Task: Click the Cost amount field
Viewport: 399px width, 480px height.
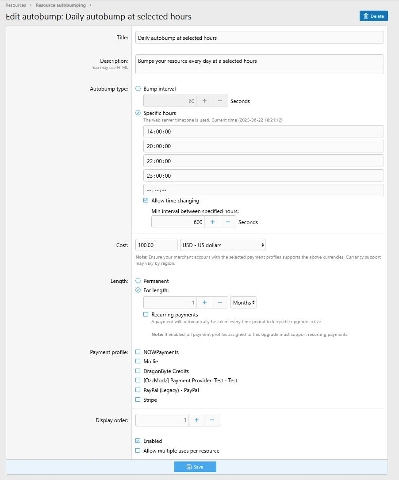Action: (x=156, y=245)
